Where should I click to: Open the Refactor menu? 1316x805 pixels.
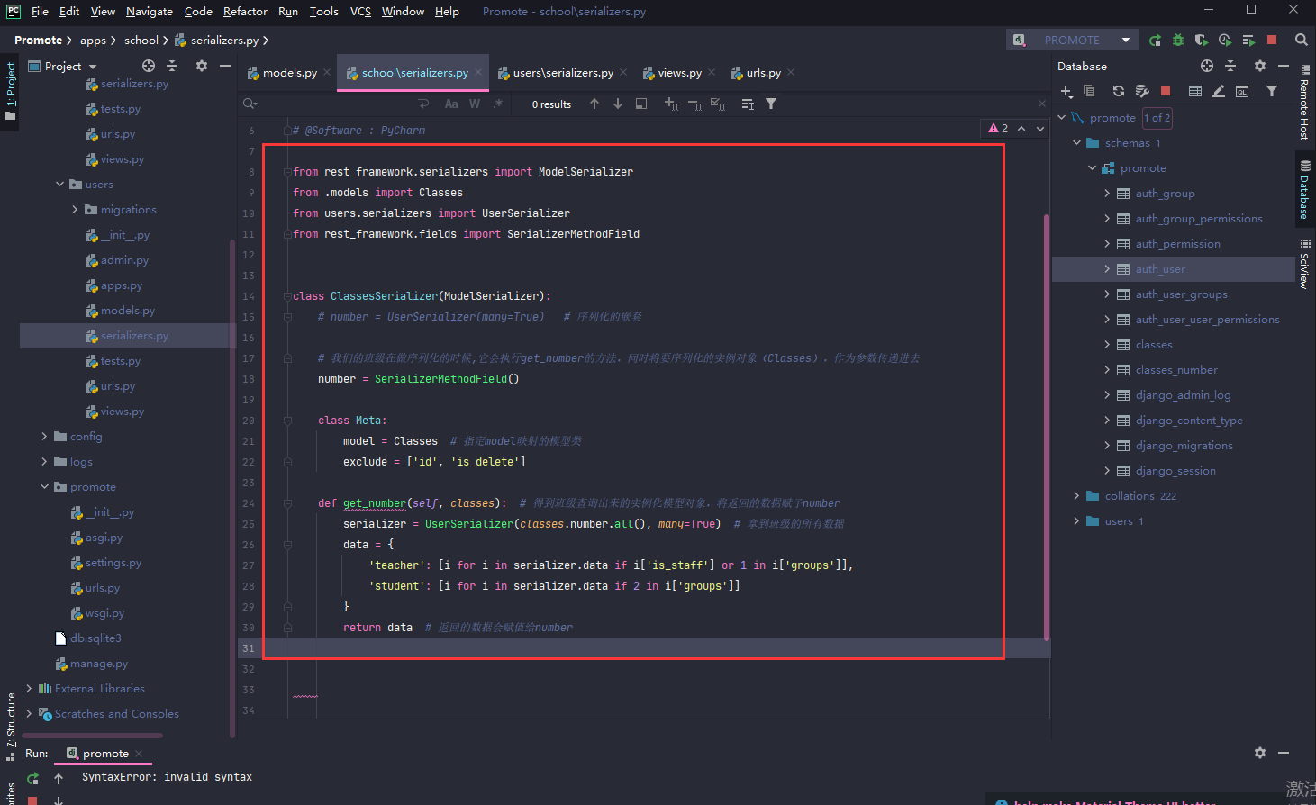click(x=245, y=11)
